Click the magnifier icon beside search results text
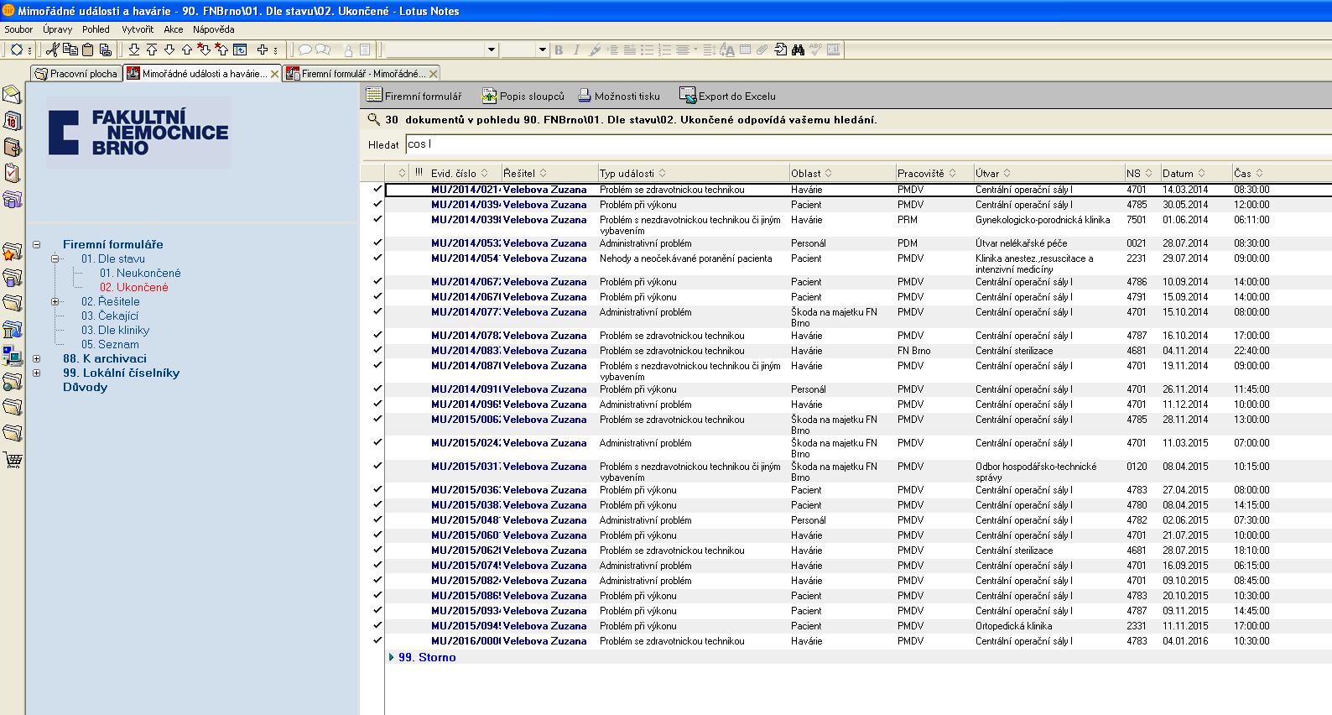 [x=374, y=119]
